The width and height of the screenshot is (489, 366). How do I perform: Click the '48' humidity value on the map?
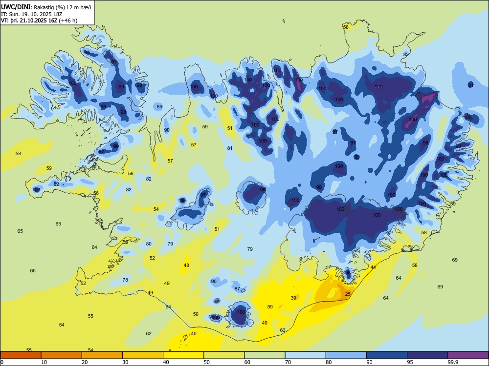[x=186, y=265]
